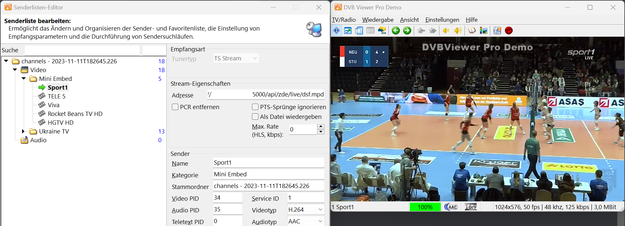Screen dimensions: 625x226
Task: Select the TELE 5 channel
Action: [57, 96]
